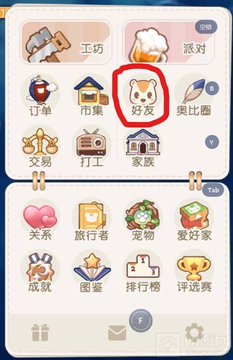Open the 打工 radio icon
Screen dimensions: 233x360
click(x=91, y=147)
